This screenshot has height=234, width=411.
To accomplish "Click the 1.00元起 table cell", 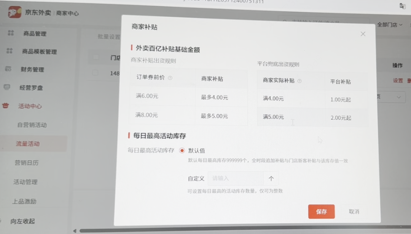I will [x=346, y=99].
